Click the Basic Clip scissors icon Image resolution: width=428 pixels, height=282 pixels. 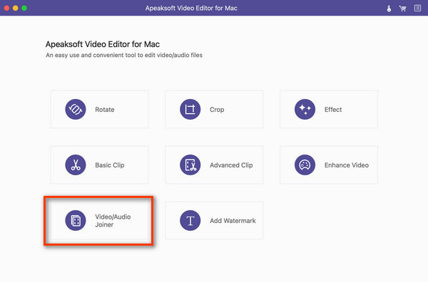pos(76,164)
